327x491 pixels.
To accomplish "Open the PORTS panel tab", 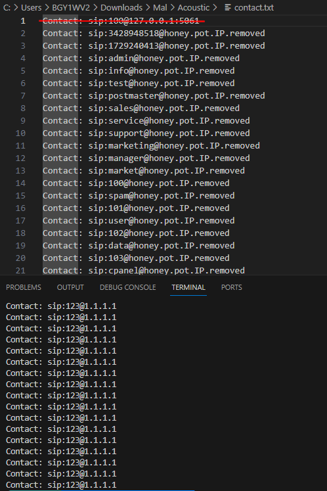I will tap(232, 287).
